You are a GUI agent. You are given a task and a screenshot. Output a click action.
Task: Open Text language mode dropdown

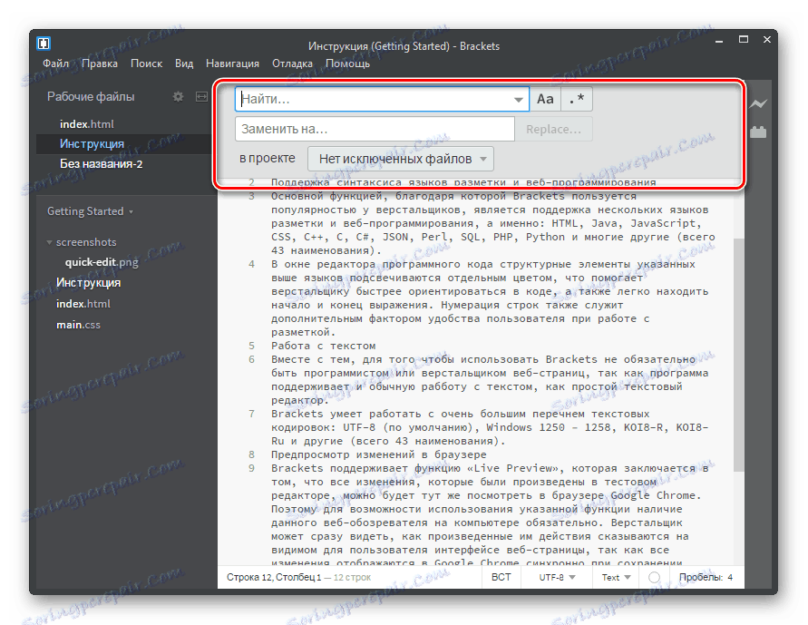tap(617, 578)
